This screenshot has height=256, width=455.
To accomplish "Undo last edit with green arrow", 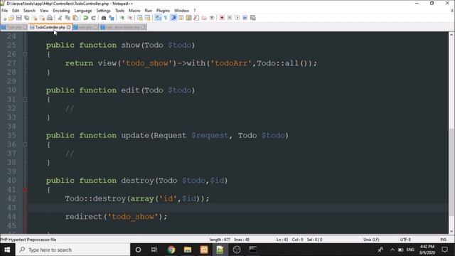I will pos(85,18).
